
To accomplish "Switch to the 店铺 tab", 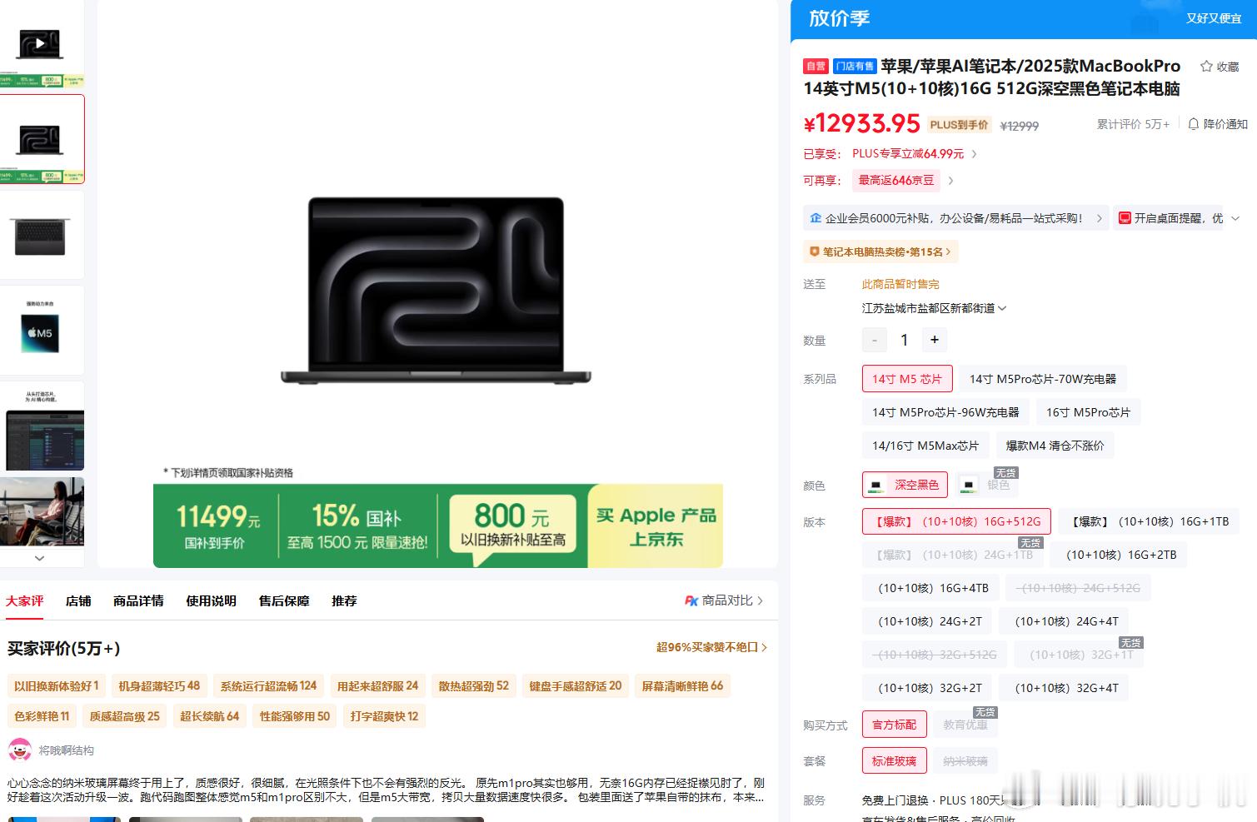I will [78, 600].
